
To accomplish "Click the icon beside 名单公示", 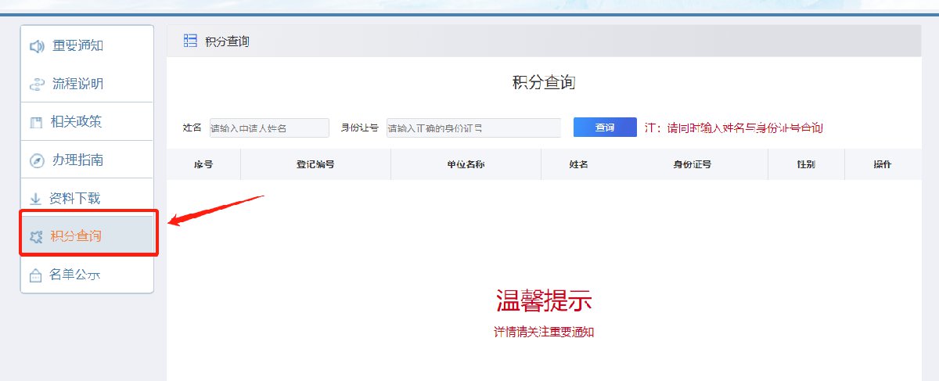I will click(35, 275).
